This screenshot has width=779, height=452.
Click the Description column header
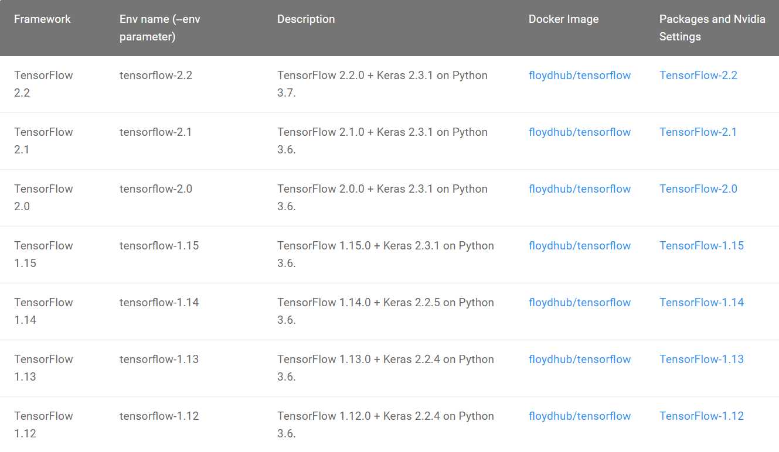(306, 19)
